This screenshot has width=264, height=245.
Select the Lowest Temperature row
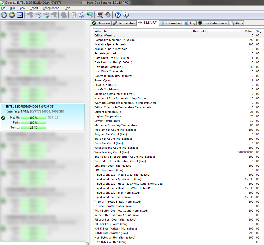179,121
